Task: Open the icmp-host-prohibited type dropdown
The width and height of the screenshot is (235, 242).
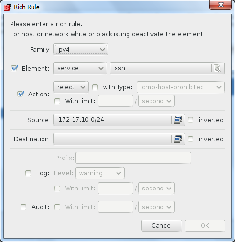Action: (x=181, y=87)
